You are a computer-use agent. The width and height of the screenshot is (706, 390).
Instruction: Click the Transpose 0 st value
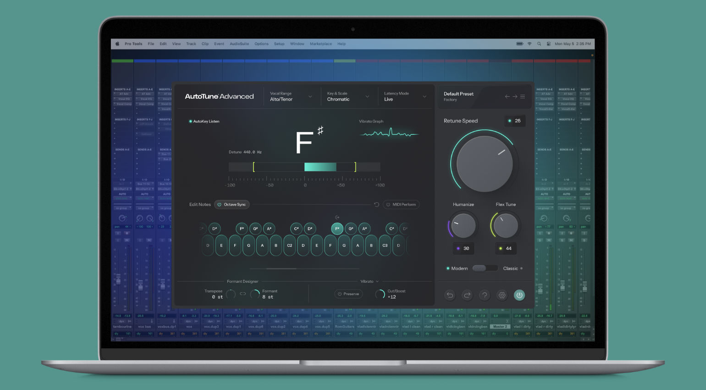click(x=217, y=297)
